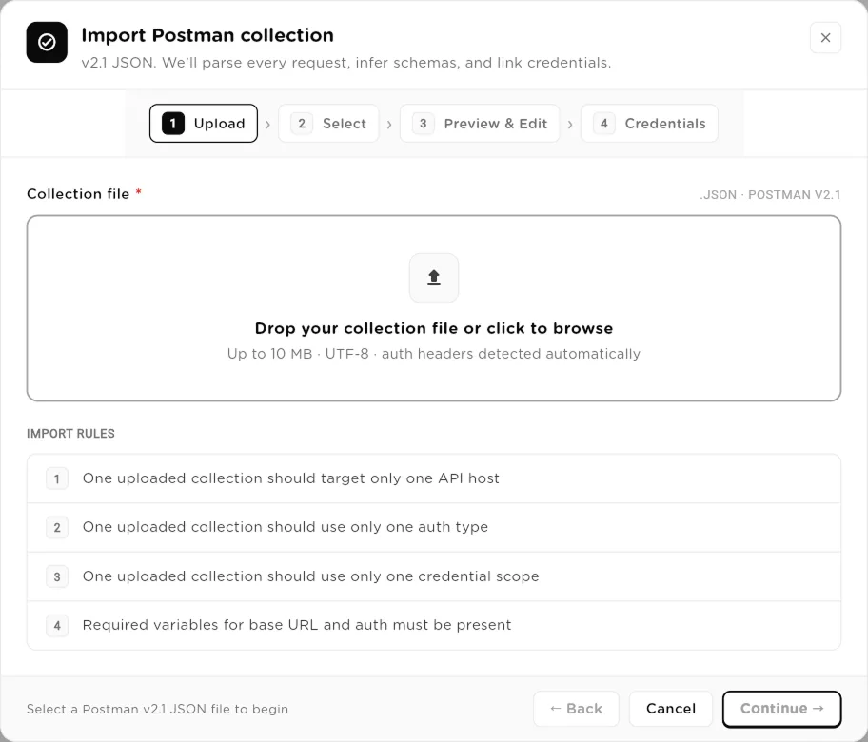The height and width of the screenshot is (742, 868).
Task: Close the Import Postman collection dialog
Action: tap(825, 38)
